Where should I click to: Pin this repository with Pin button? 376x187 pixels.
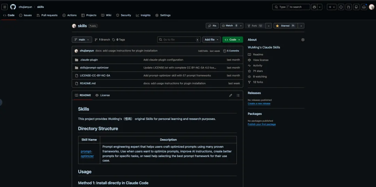tap(212, 26)
